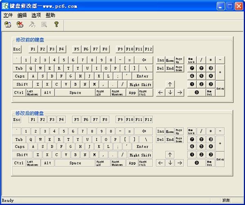Open the 编辑 (Edit) menu
245x205 pixels.
tap(22, 15)
